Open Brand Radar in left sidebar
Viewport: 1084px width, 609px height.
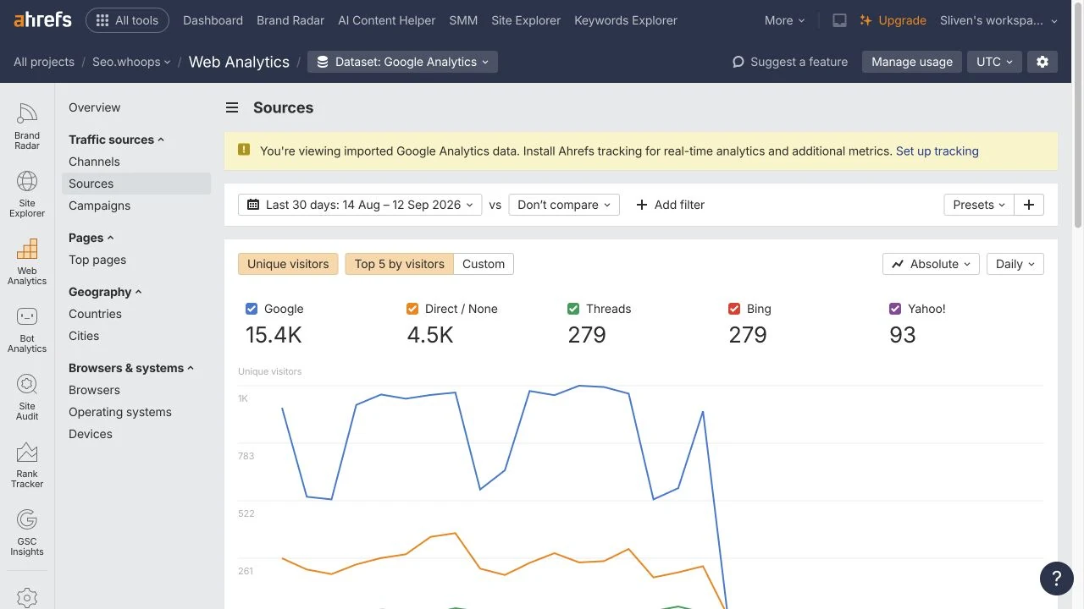pyautogui.click(x=27, y=126)
